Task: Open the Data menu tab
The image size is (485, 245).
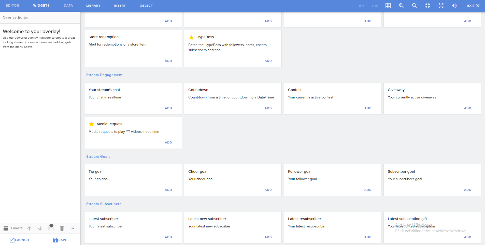Action: point(68,6)
